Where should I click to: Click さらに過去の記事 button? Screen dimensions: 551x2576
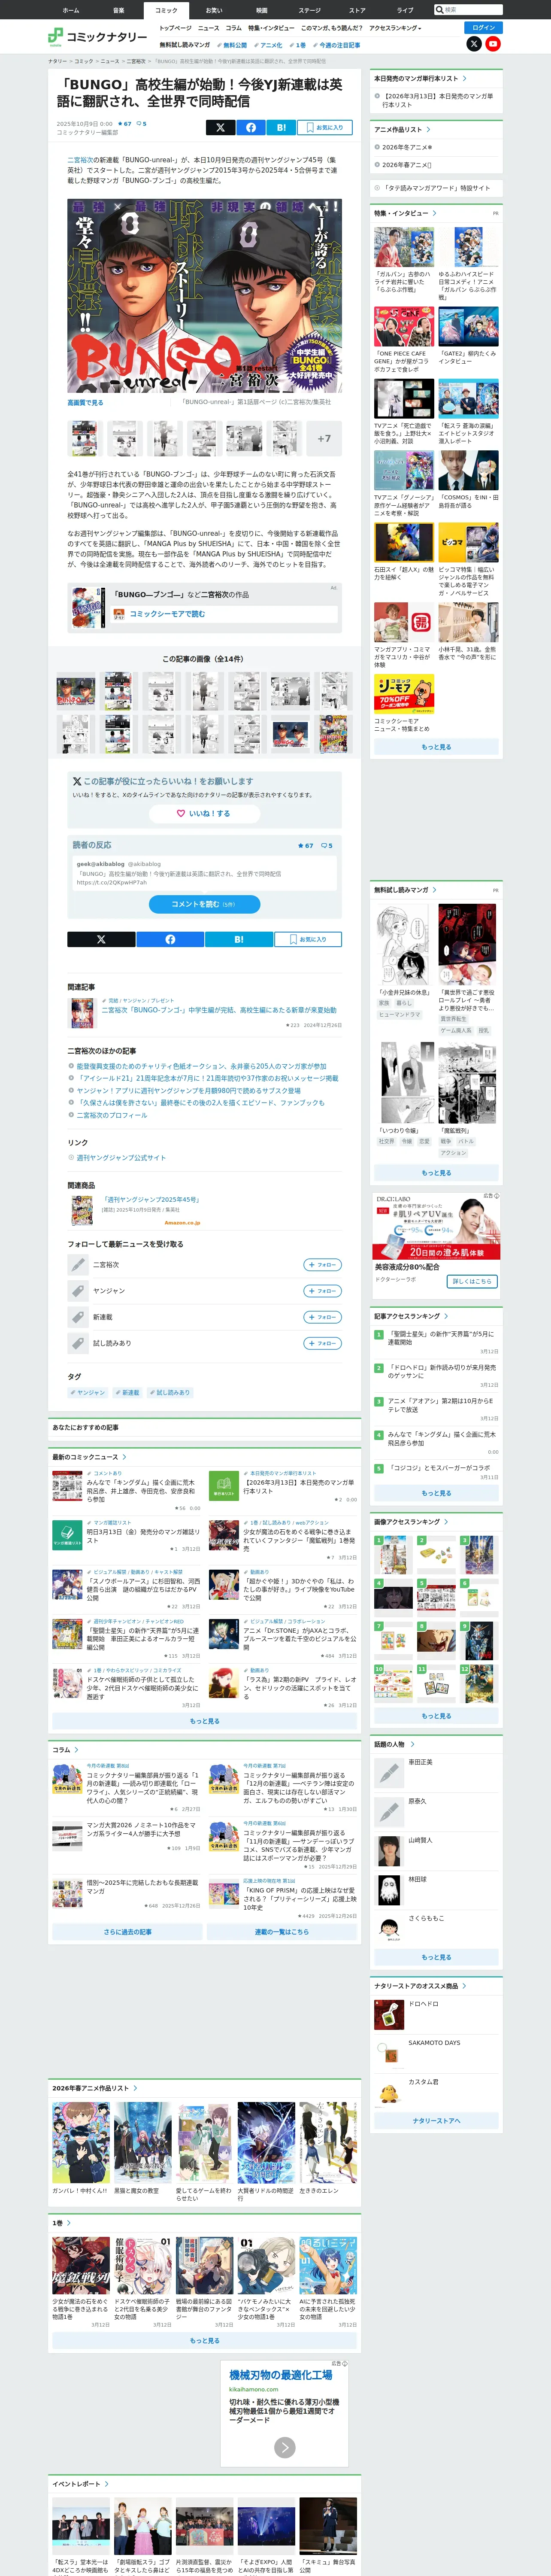[127, 1931]
